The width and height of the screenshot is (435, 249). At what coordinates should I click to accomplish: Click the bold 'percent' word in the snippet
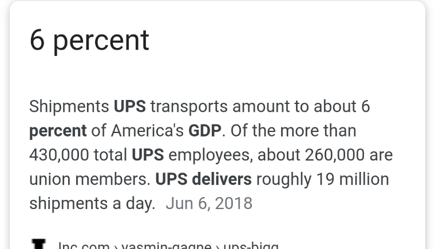pos(58,132)
